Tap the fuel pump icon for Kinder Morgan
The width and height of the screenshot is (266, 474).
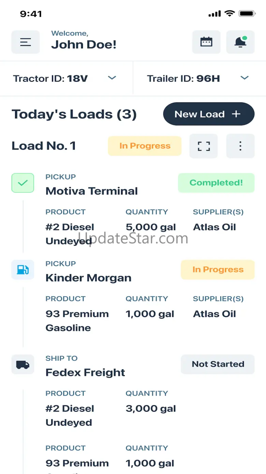coord(23,270)
